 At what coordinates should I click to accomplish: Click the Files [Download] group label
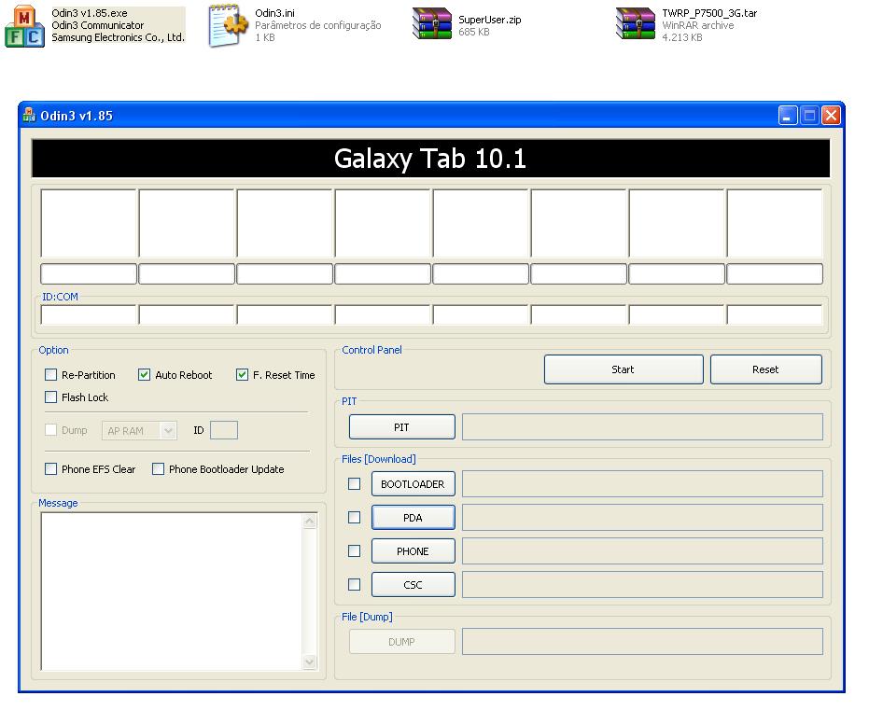click(x=379, y=459)
